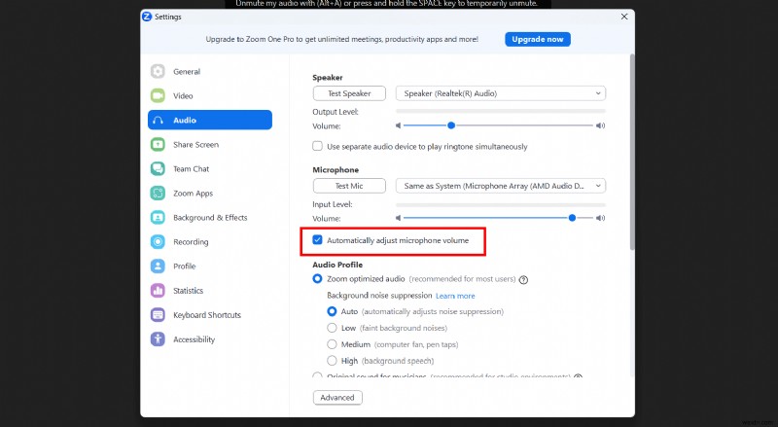Click Learn more about noise suppression

click(x=455, y=296)
